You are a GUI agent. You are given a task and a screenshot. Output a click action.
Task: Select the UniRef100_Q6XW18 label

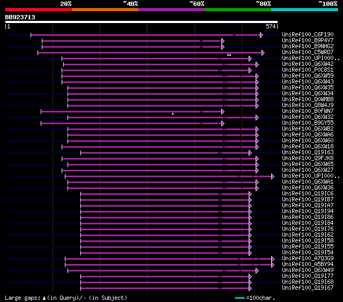point(308,147)
